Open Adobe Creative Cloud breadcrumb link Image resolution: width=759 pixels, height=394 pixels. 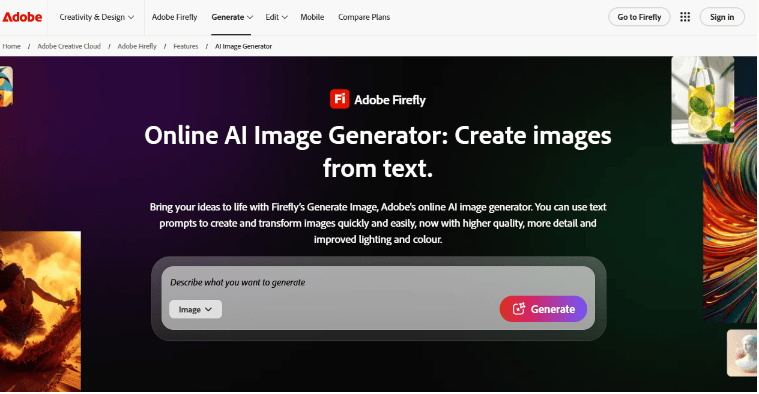[69, 46]
